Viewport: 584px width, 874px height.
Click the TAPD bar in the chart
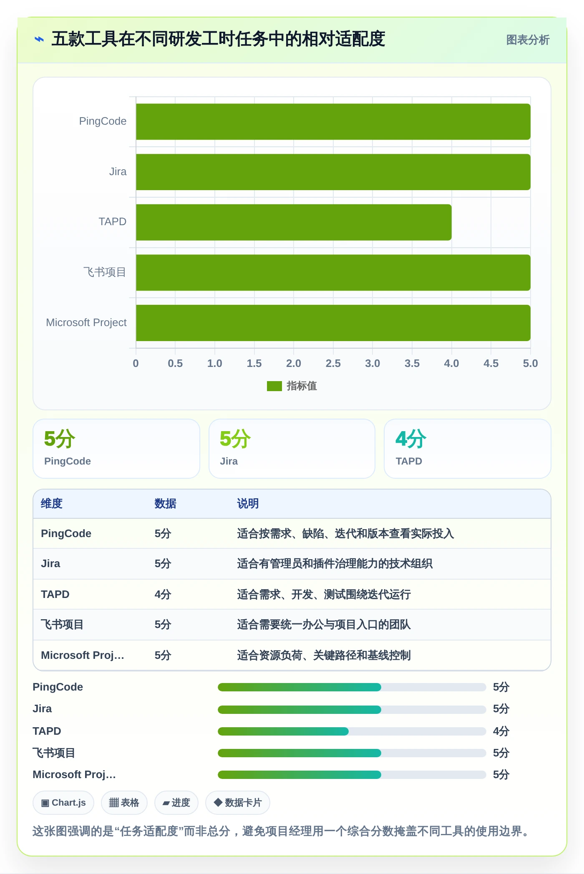(294, 222)
